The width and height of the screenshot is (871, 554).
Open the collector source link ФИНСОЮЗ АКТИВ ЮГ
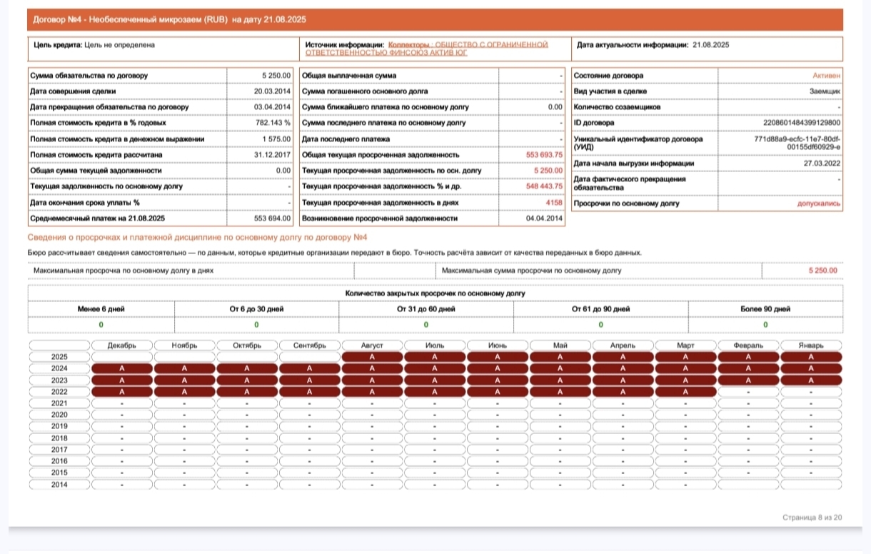[427, 49]
